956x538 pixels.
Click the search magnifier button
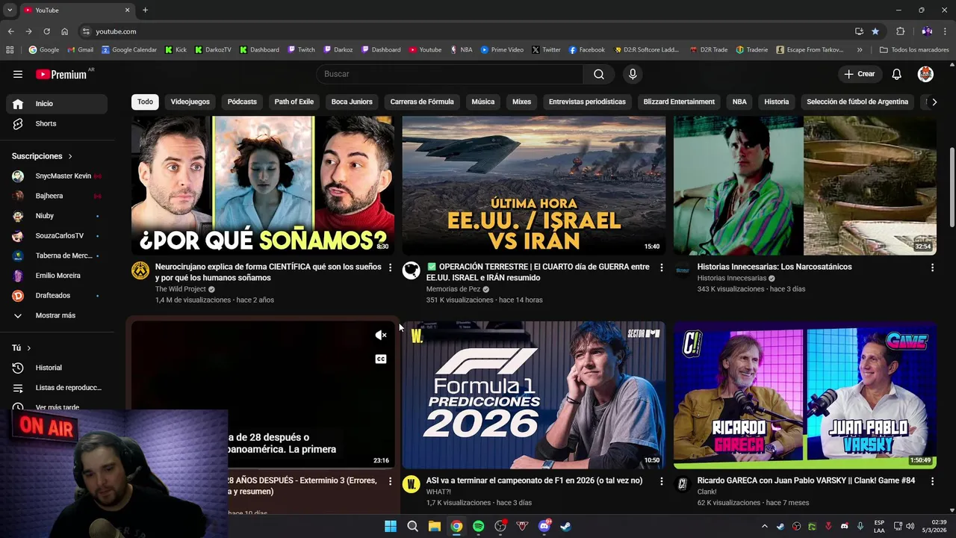[x=599, y=74]
